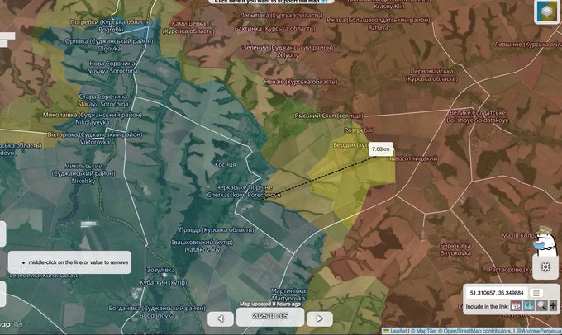This screenshot has height=335, width=562.
Task: Go to the previous map date
Action: [x=221, y=318]
